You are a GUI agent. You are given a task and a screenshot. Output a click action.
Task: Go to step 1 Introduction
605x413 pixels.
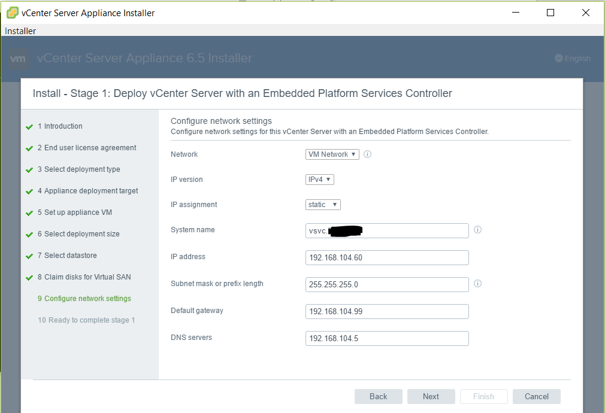[x=60, y=126]
